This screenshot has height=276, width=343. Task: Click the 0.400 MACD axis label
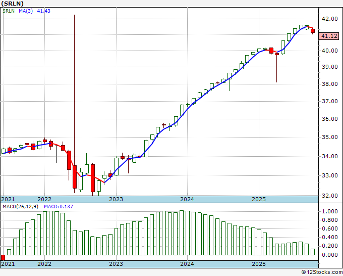pos(330,238)
